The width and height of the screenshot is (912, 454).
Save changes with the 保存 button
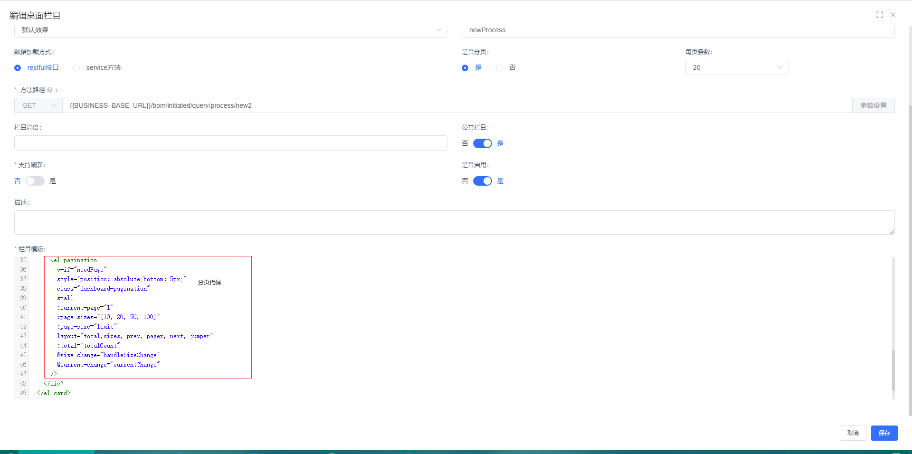(x=884, y=433)
